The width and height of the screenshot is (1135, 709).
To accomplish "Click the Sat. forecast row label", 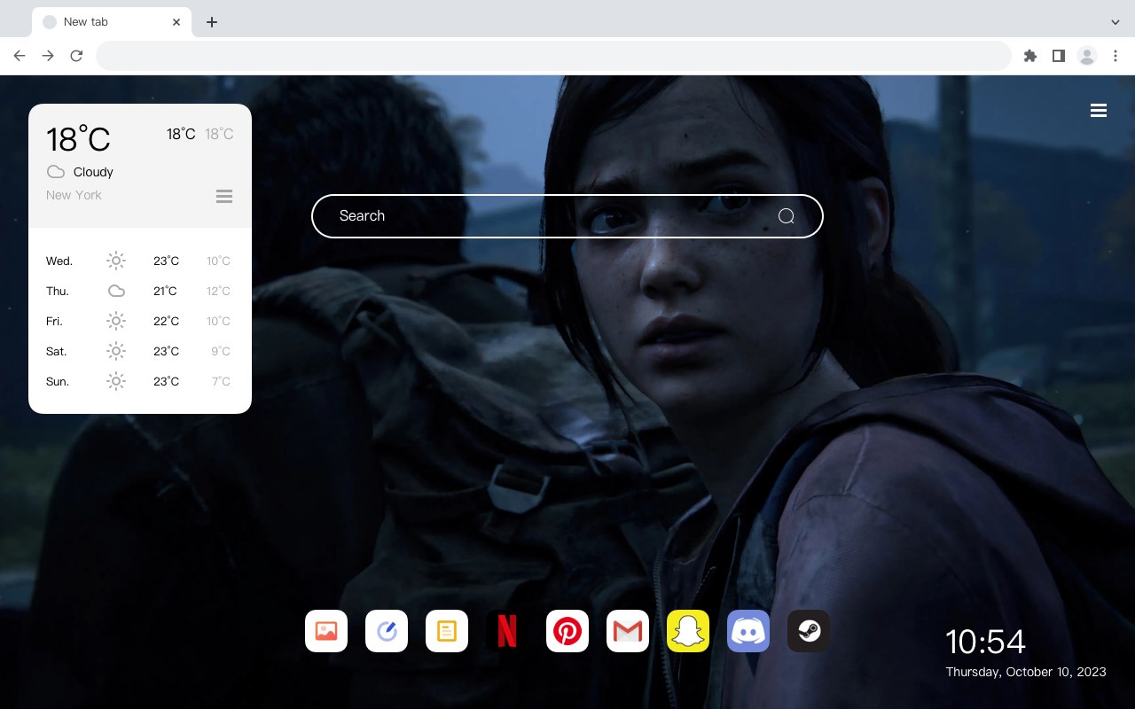I will [57, 351].
